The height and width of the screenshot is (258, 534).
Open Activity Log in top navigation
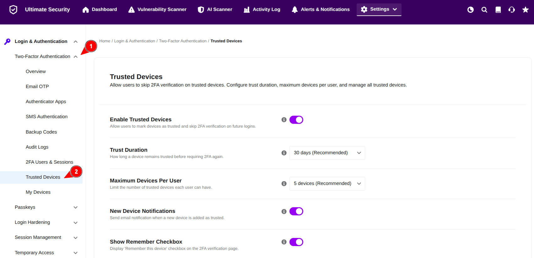(x=262, y=10)
